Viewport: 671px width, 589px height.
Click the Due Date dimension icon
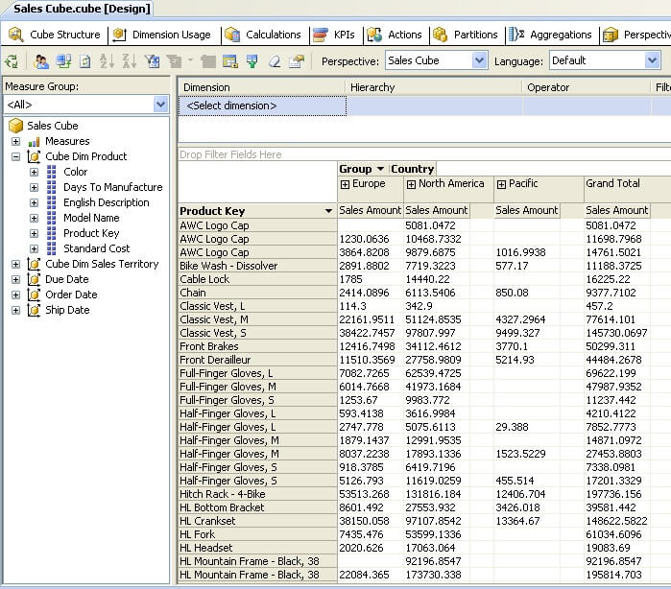[x=34, y=279]
